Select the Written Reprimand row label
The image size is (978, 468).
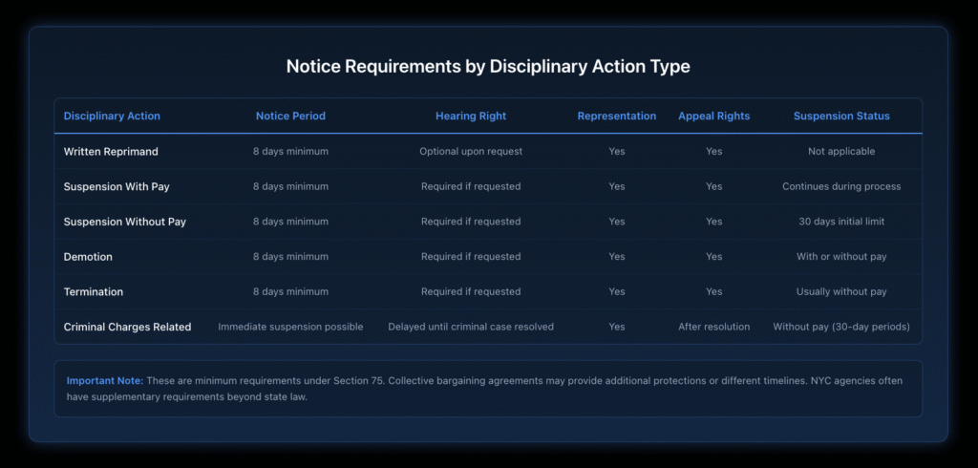(x=111, y=152)
